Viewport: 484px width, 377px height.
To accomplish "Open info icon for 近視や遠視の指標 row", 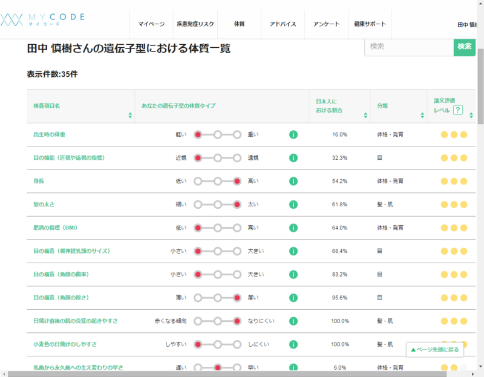I will point(293,158).
